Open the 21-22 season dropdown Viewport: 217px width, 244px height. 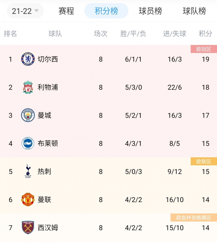click(25, 11)
